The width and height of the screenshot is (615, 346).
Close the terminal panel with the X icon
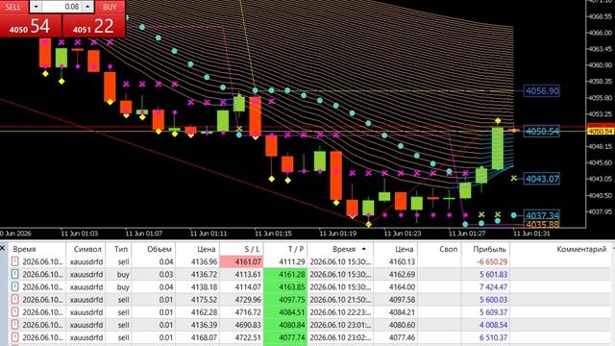pos(2,248)
